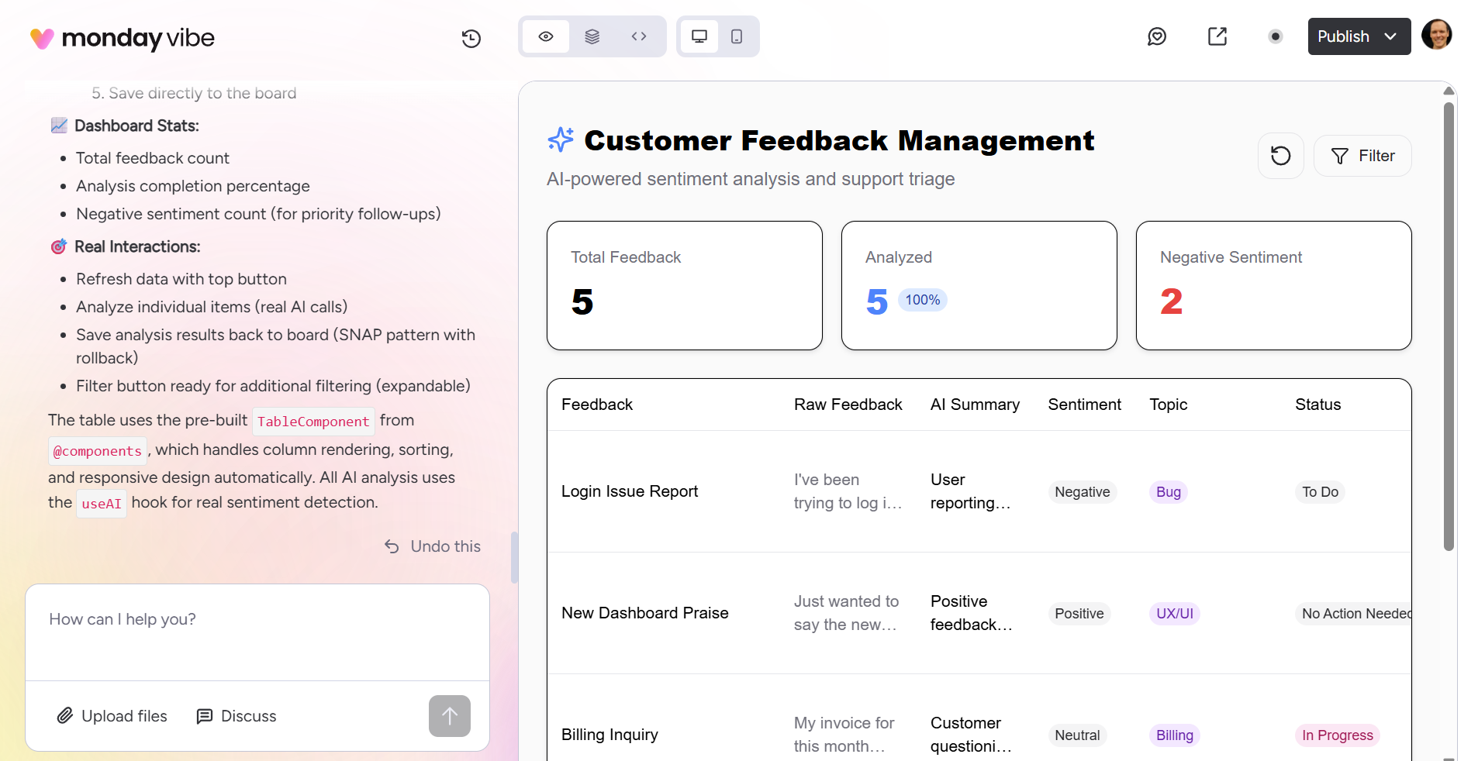This screenshot has width=1478, height=761.
Task: Select mobile phone preview mode
Action: pyautogui.click(x=737, y=36)
